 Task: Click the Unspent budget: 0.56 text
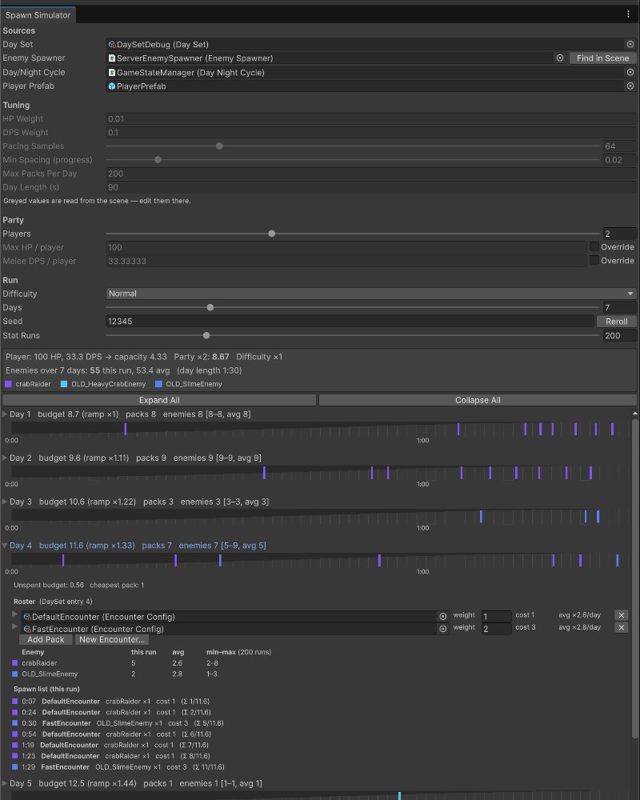coord(49,586)
